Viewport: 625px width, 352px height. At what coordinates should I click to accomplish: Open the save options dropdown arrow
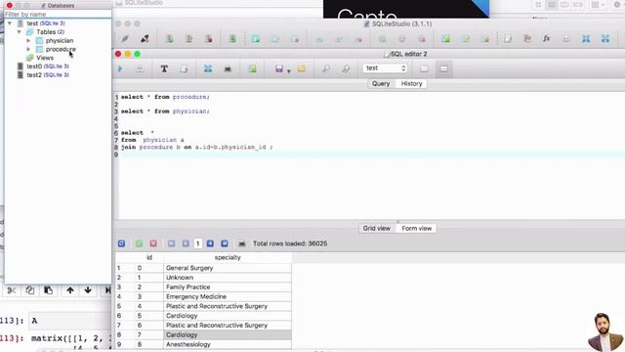click(289, 71)
